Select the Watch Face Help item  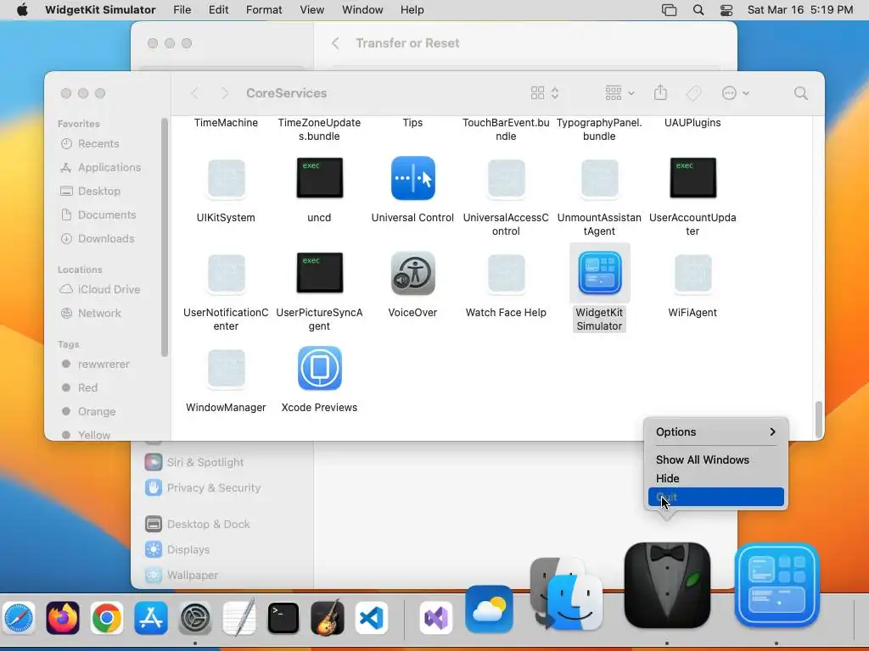click(506, 273)
